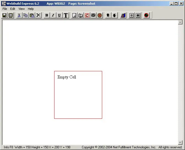
Task: Click the scrollbar up arrow
Action: [180, 22]
